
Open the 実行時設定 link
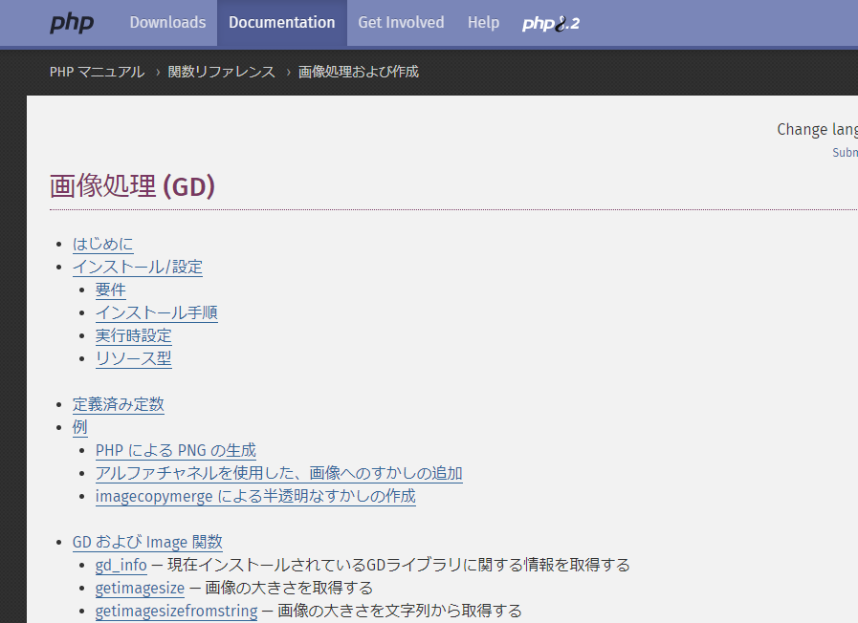(x=134, y=335)
